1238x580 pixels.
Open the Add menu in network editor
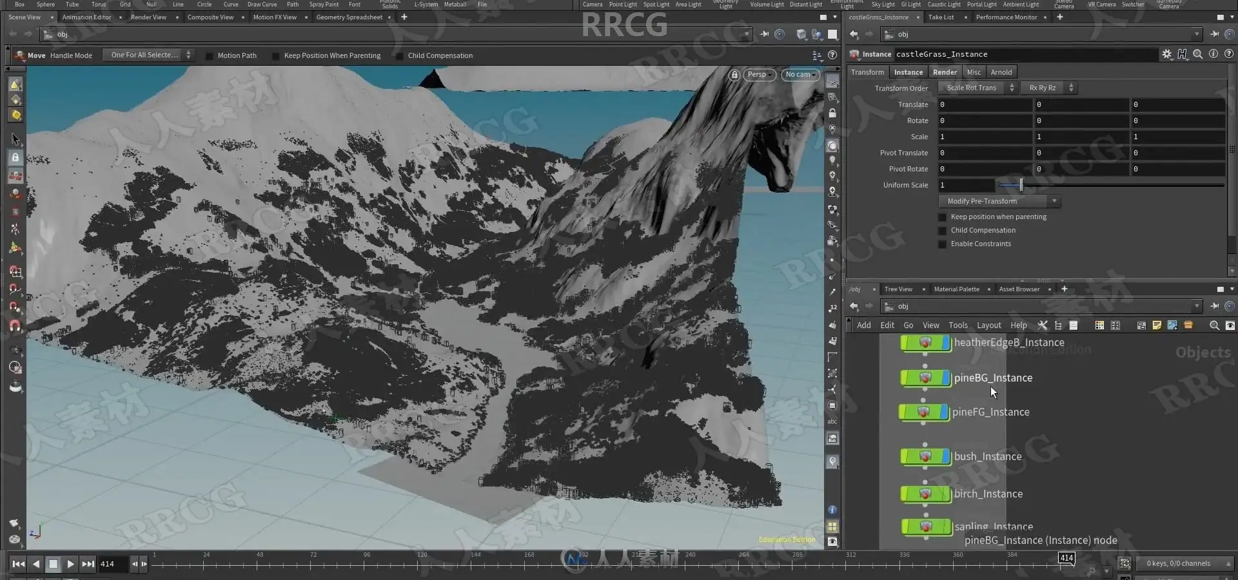point(863,325)
